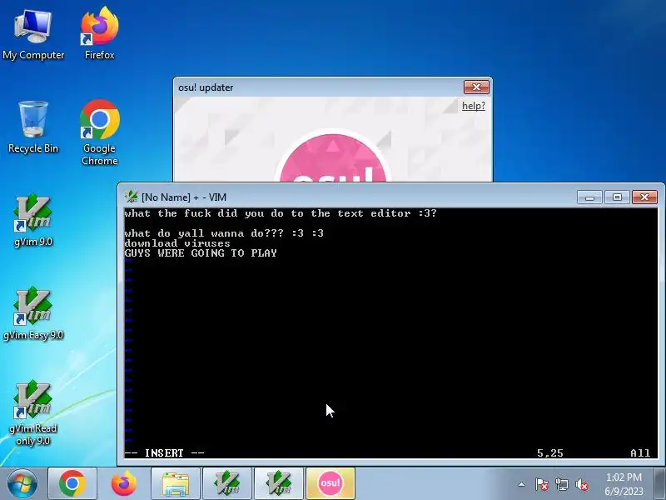Open the My Computer desktop icon
The image size is (666, 500).
click(x=33, y=35)
